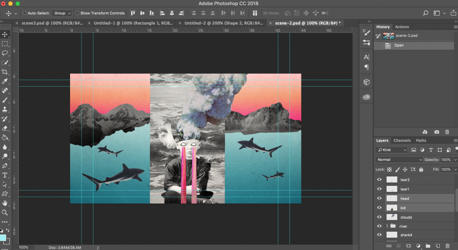Lock all layer attributes padlock
Screen dimensions: 458x250
point(421,169)
